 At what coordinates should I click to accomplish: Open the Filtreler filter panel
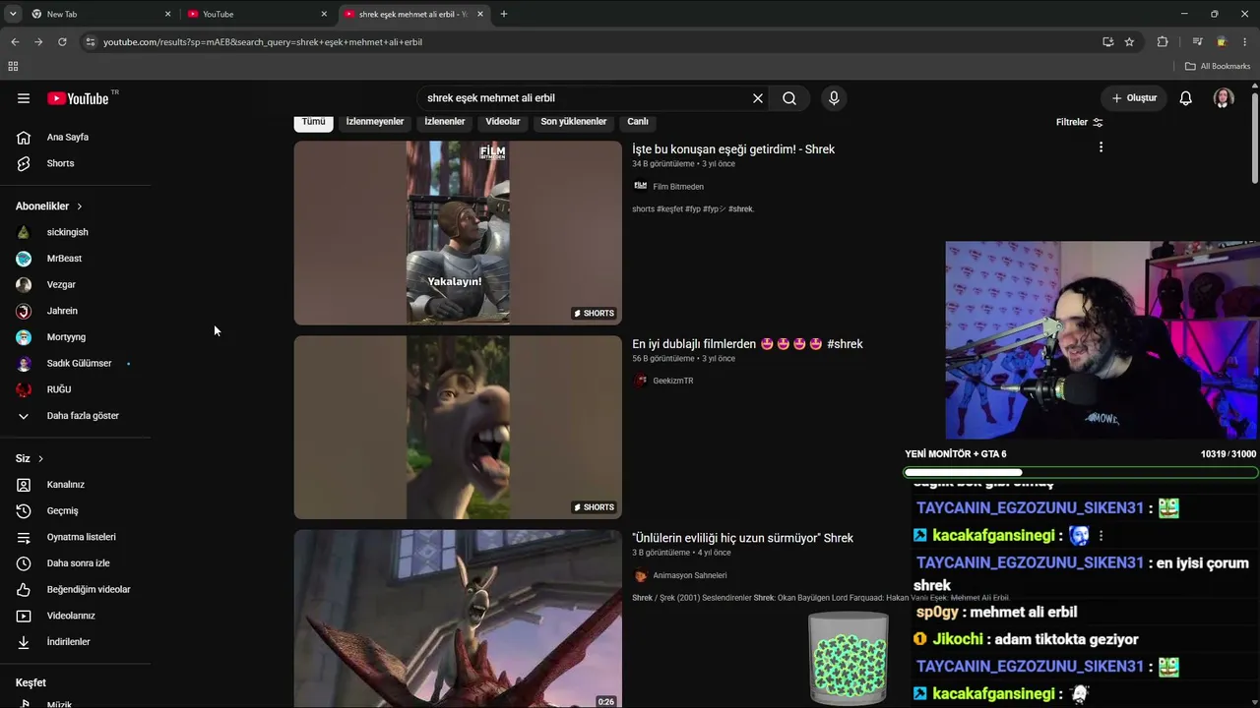point(1080,122)
